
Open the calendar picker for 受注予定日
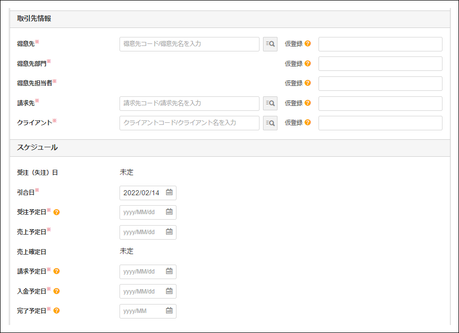pos(169,212)
